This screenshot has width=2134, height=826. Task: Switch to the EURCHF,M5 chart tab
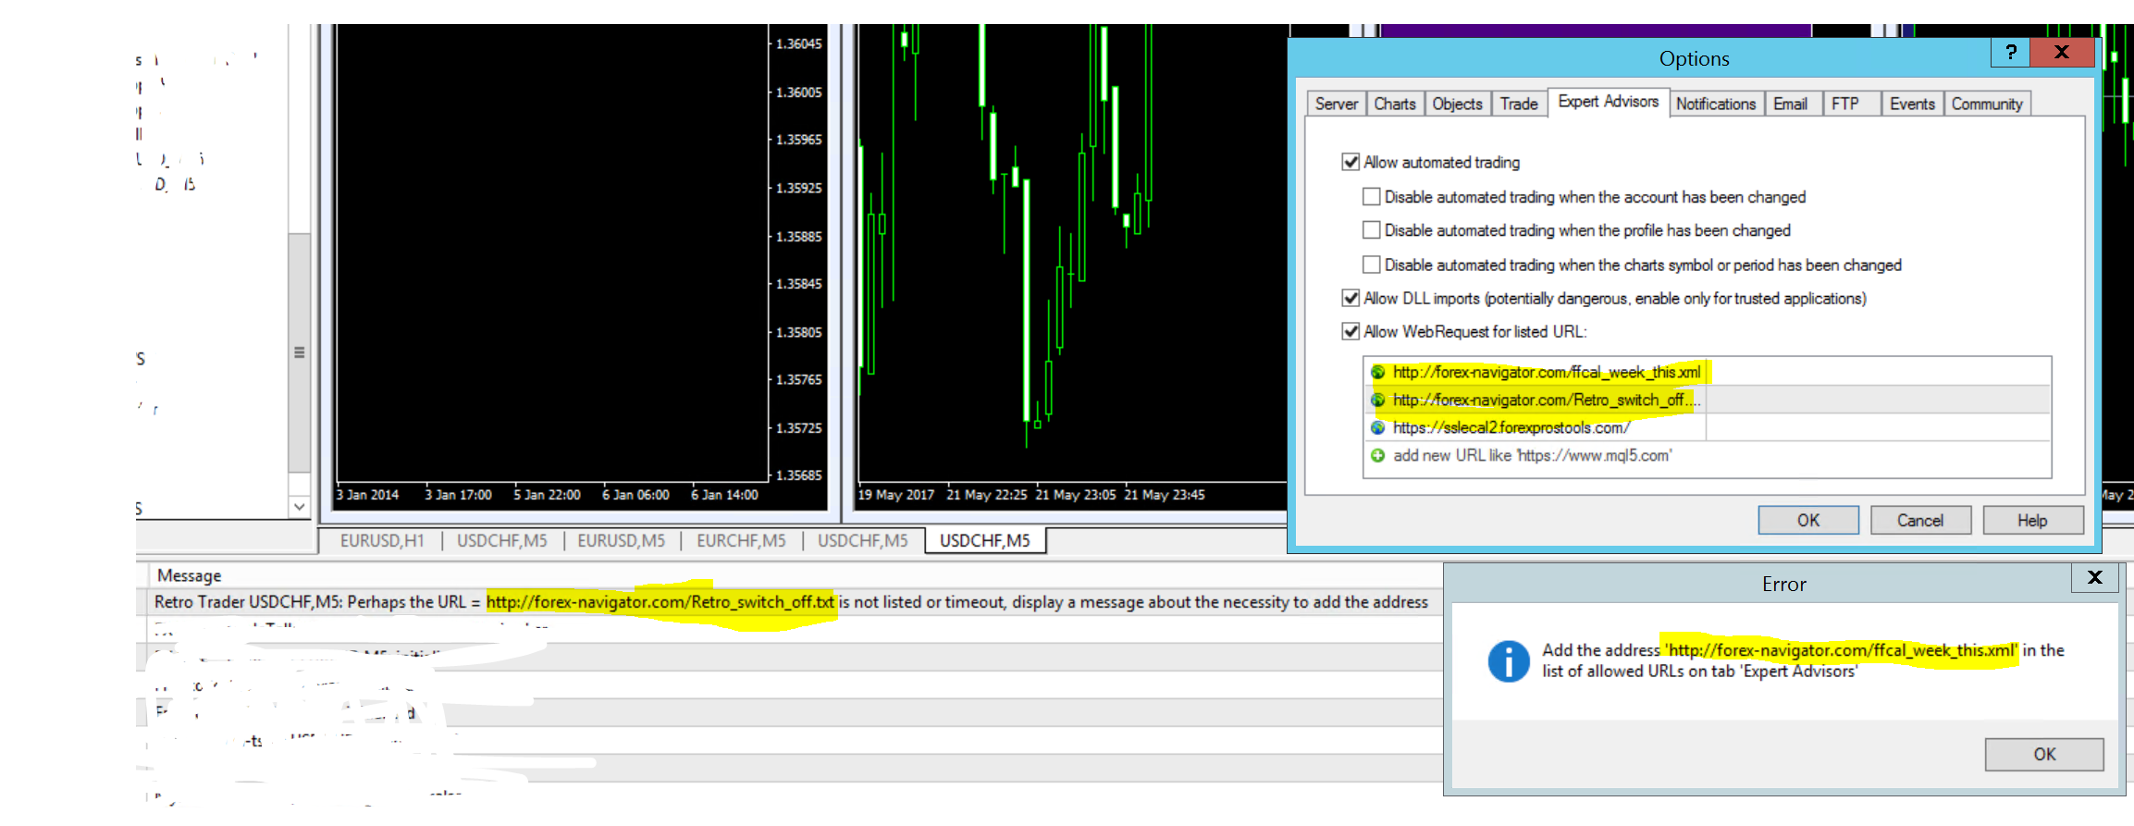(x=741, y=540)
